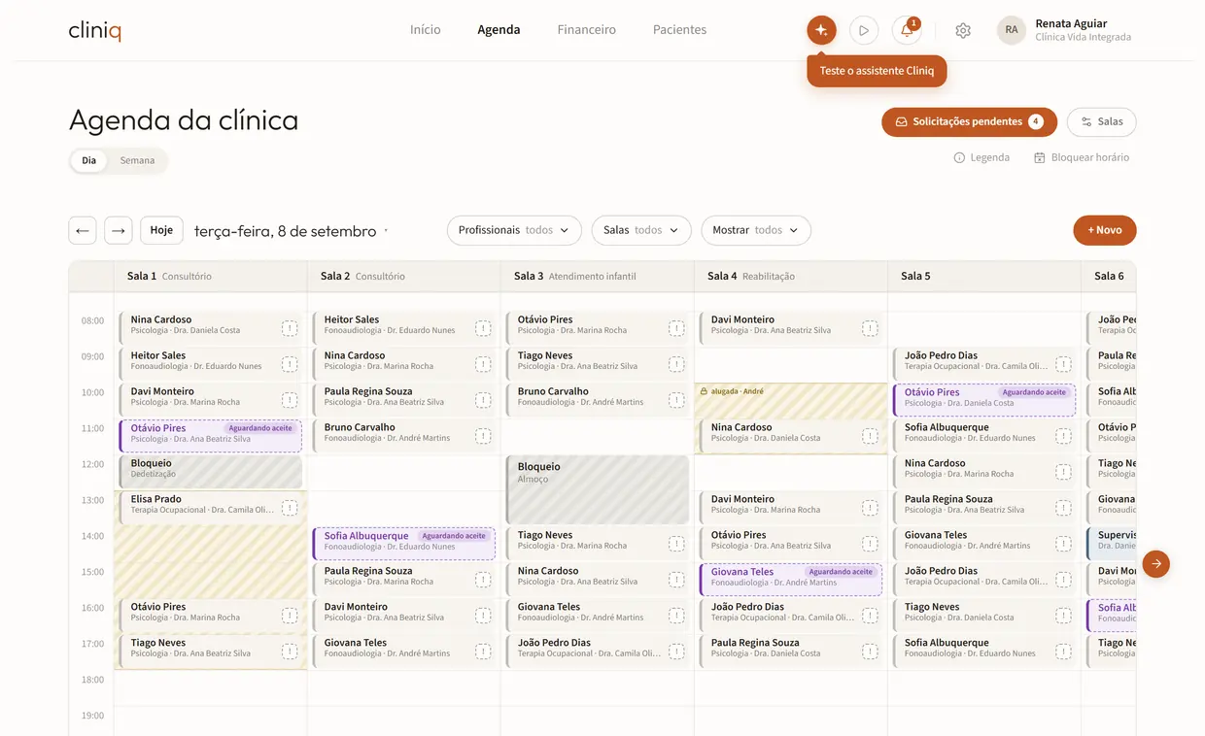Screen dimensions: 1205x736
Task: Open the notifications bell
Action: click(x=907, y=30)
